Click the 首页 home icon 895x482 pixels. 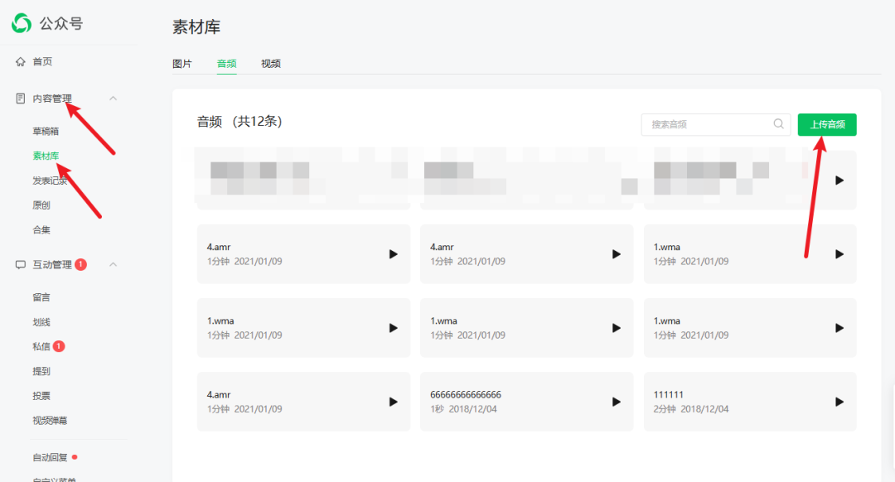point(21,62)
